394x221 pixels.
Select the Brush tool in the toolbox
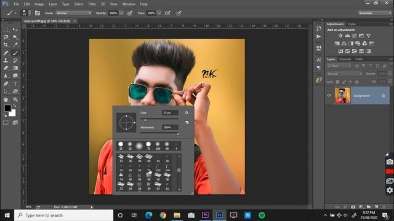point(15,53)
